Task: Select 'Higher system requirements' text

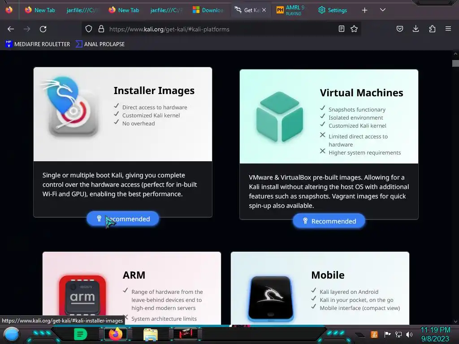Action: click(x=365, y=153)
